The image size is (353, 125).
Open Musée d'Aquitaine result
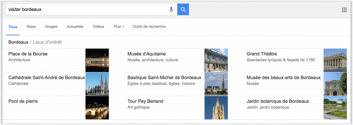point(147,54)
